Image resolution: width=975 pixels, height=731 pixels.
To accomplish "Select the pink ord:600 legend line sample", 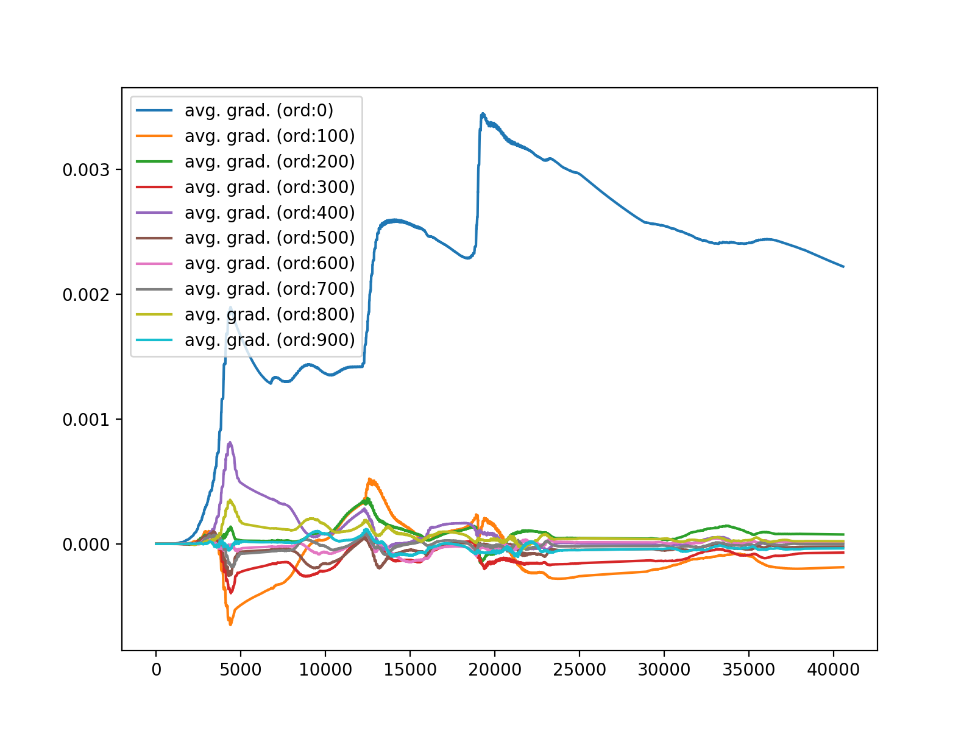I will tap(154, 263).
